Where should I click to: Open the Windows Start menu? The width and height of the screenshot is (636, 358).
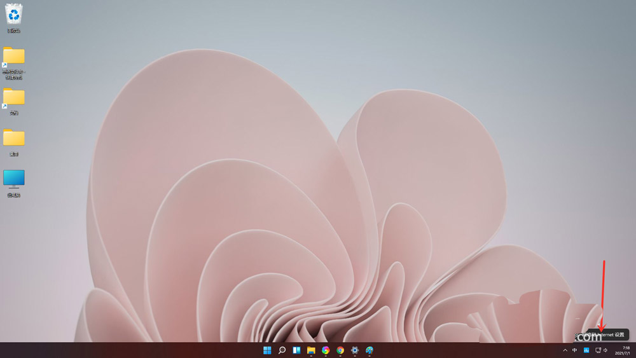tap(267, 350)
